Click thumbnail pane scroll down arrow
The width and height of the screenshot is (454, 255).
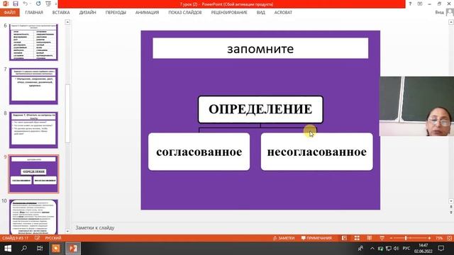67,231
